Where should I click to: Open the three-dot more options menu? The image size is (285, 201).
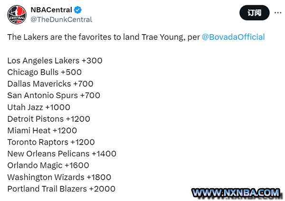coord(278,13)
